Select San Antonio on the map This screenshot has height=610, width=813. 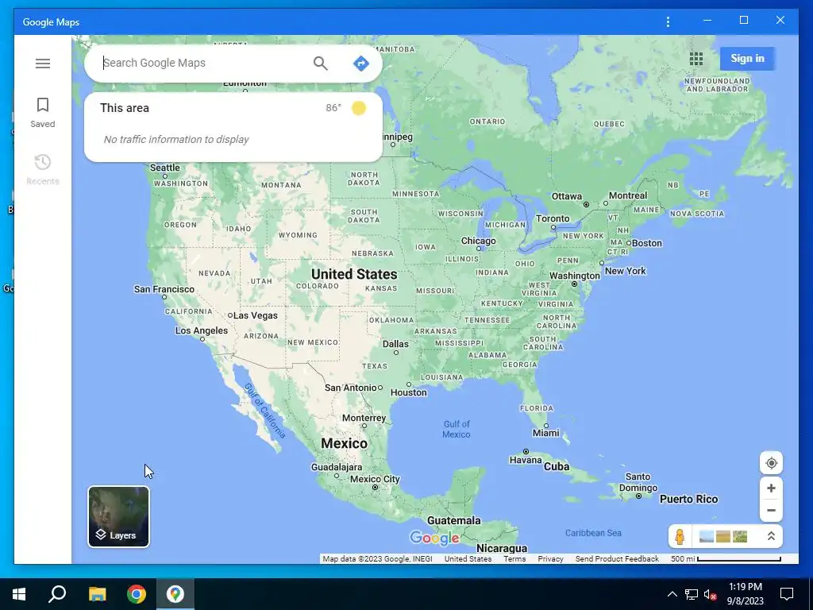point(350,388)
